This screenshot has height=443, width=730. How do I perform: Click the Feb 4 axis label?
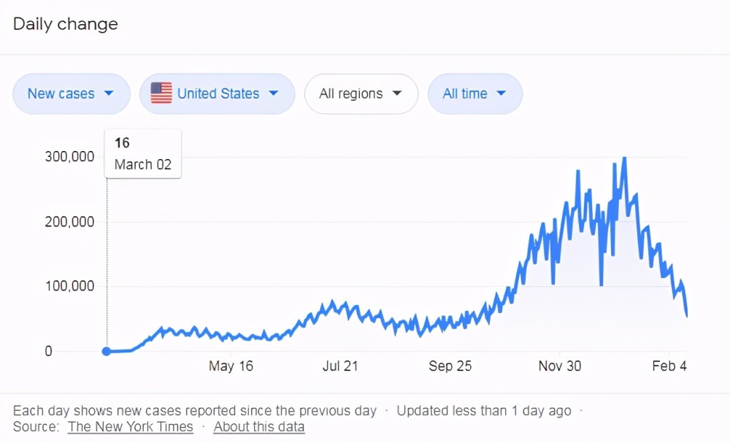pos(669,366)
